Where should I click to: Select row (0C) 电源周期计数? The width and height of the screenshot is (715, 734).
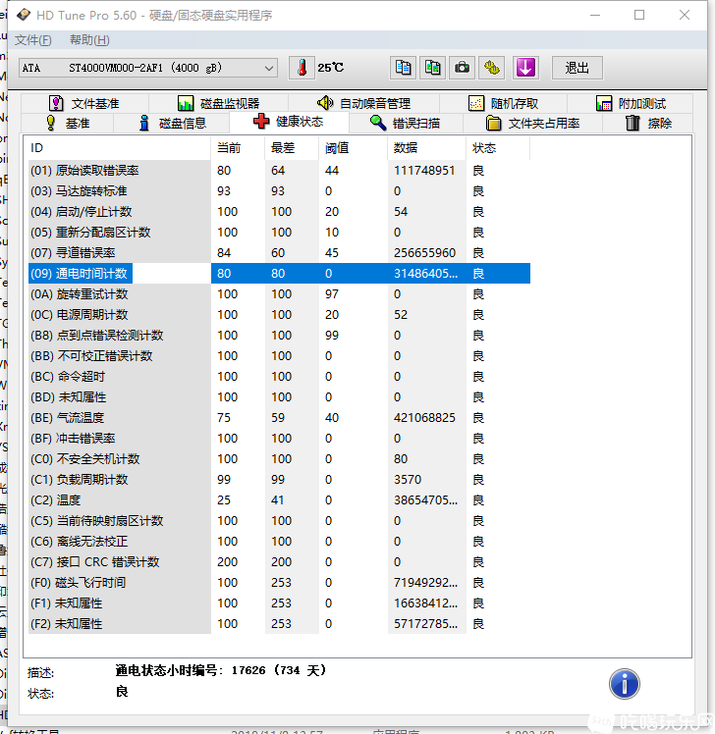(279, 315)
